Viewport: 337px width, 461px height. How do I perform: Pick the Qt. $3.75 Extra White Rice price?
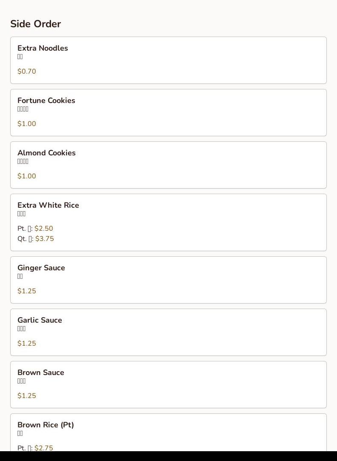[x=44, y=239]
